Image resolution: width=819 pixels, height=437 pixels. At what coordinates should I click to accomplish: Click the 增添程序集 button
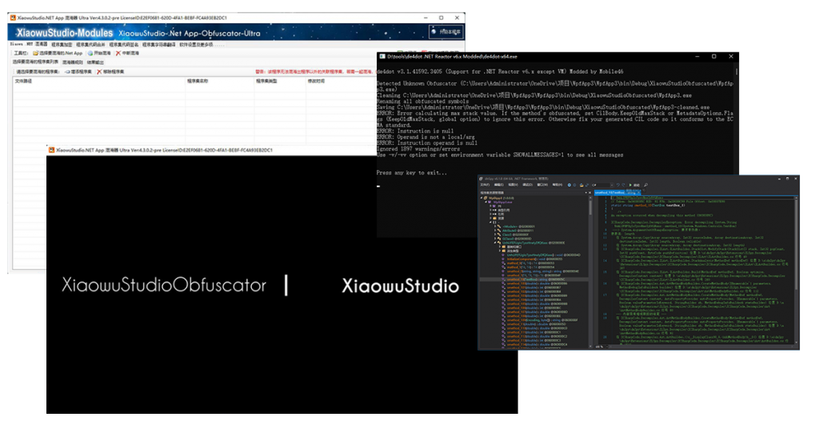(78, 71)
